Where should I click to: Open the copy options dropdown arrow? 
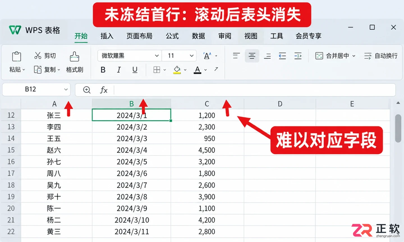pyautogui.click(x=59, y=70)
